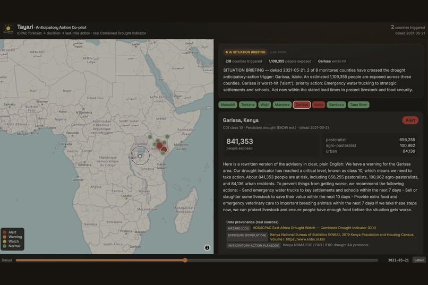This screenshot has width=428, height=285.
Task: Open the HDX/ICPAC East Africa Drought Watch link
Action: (314, 228)
